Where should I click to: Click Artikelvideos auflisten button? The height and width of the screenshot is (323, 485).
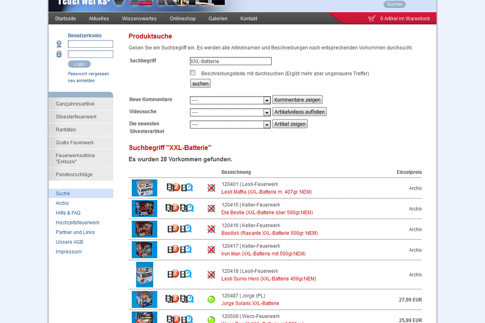point(299,112)
